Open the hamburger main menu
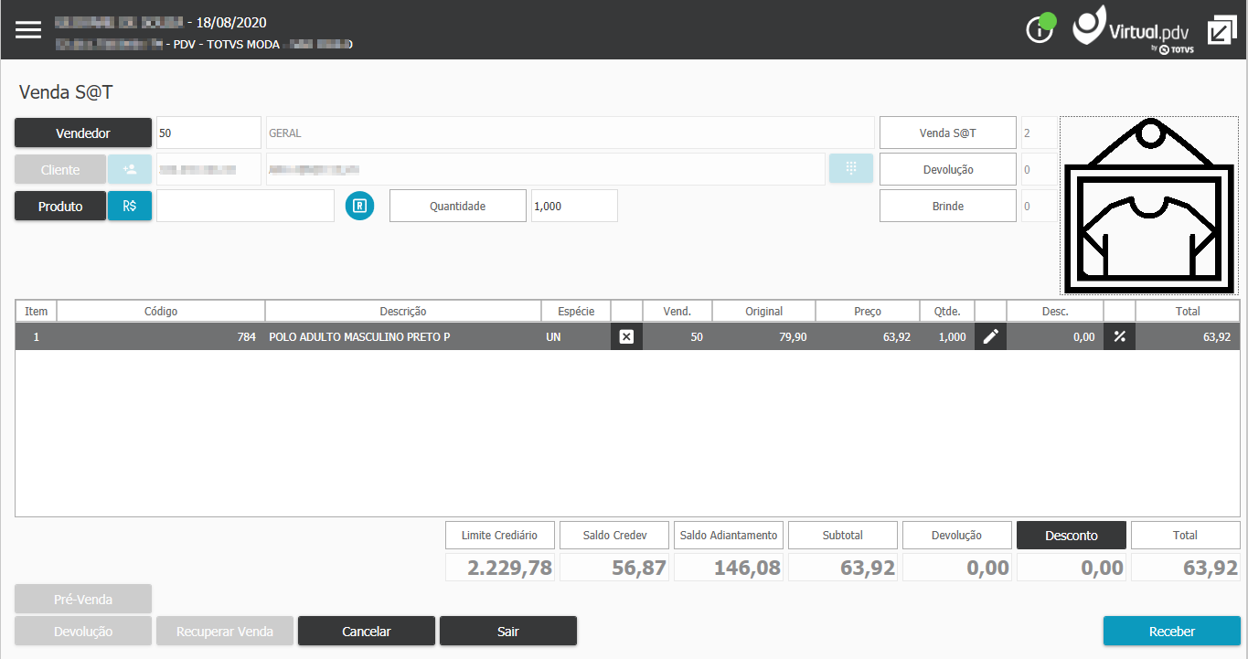This screenshot has width=1248, height=659. [x=28, y=29]
